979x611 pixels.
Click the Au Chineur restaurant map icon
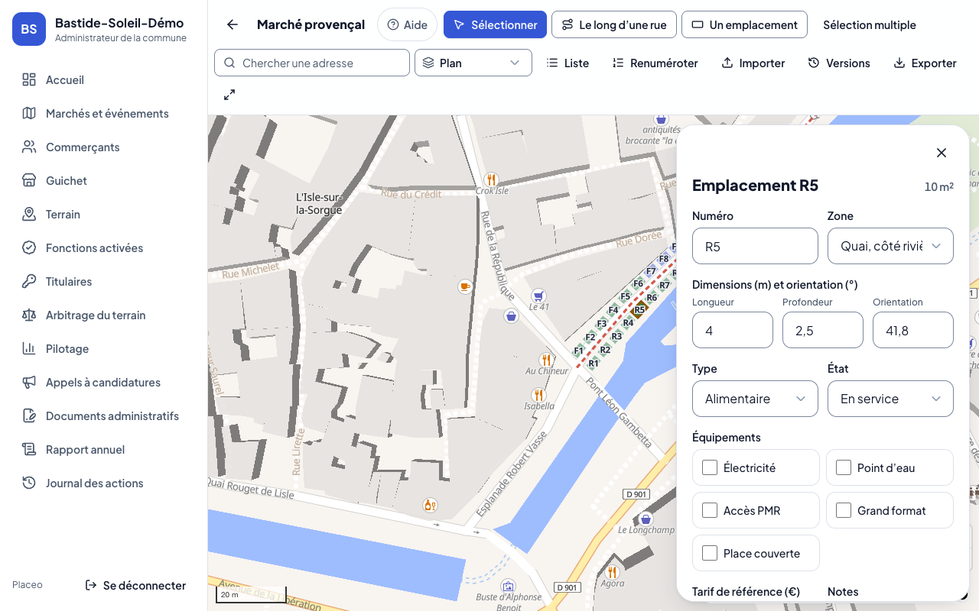(x=546, y=359)
